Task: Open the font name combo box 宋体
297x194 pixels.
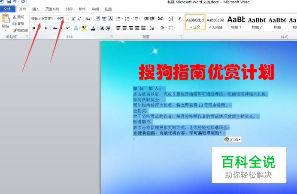Action: click(x=43, y=19)
